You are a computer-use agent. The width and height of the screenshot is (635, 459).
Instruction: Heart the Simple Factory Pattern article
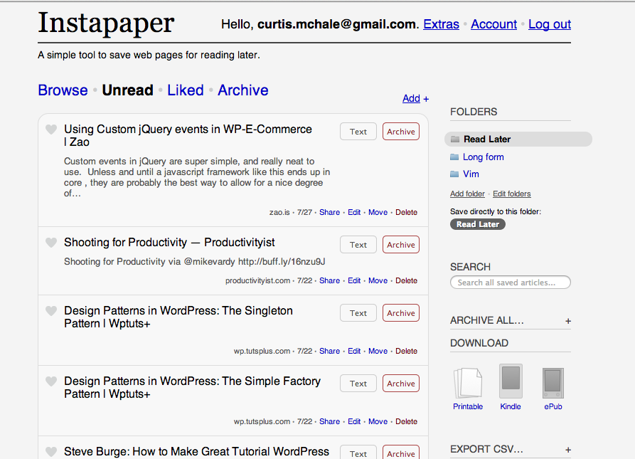[50, 381]
